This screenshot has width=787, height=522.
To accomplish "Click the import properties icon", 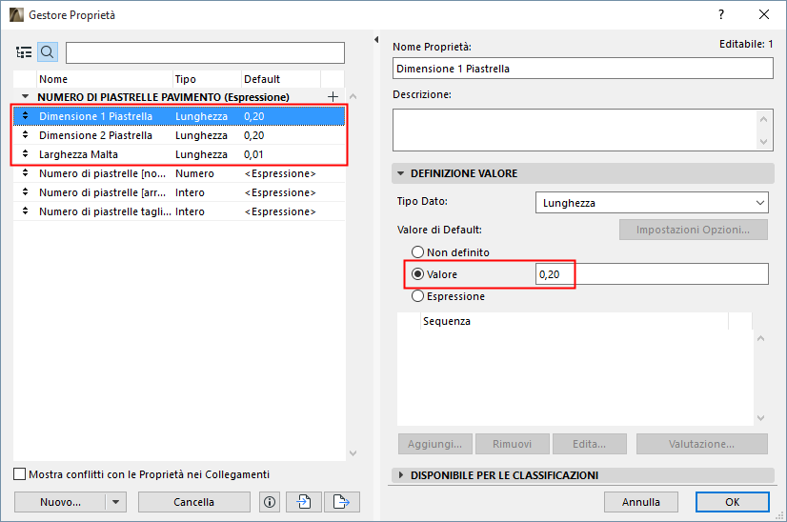I will pos(304,502).
